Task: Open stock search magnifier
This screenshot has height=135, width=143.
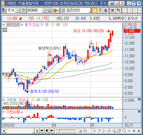Action: coord(49,10)
